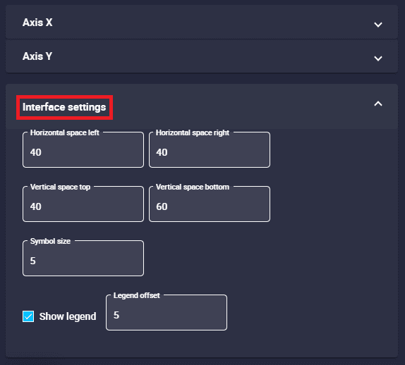Expand the Axis Y section chevron
405x365 pixels.
pos(378,58)
